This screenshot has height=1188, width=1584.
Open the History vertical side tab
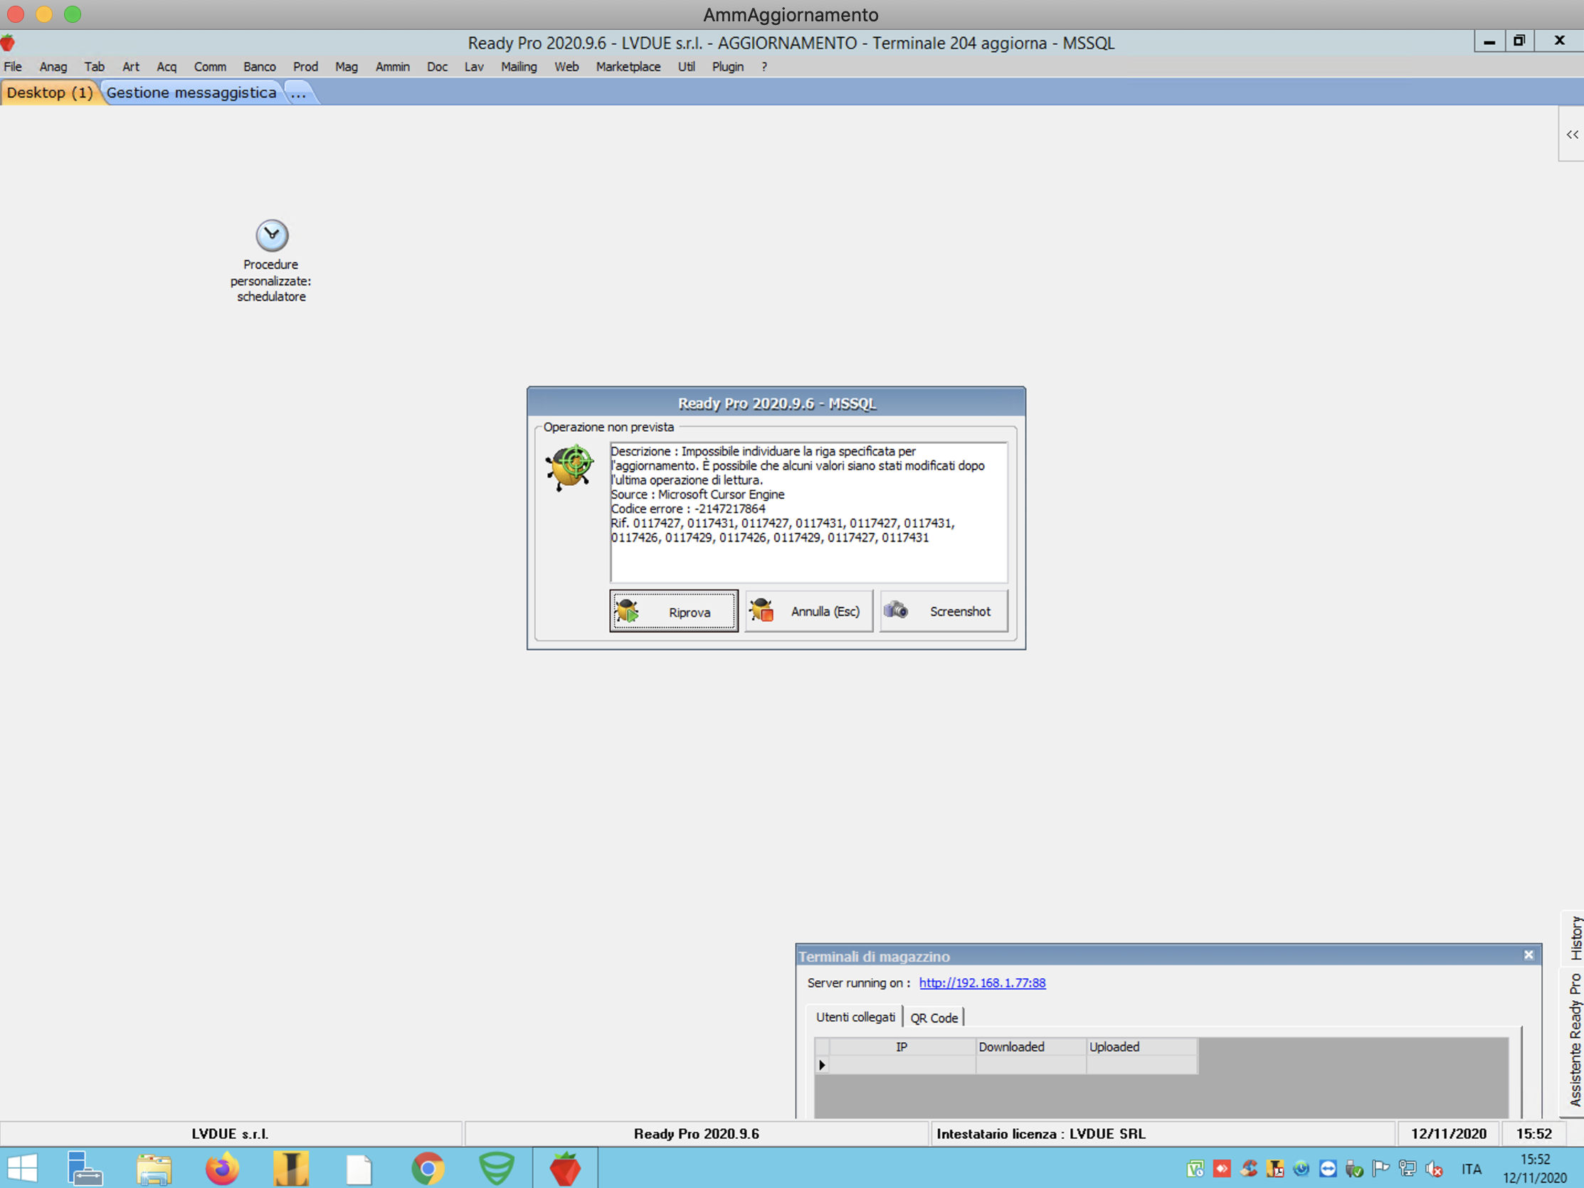click(x=1575, y=938)
